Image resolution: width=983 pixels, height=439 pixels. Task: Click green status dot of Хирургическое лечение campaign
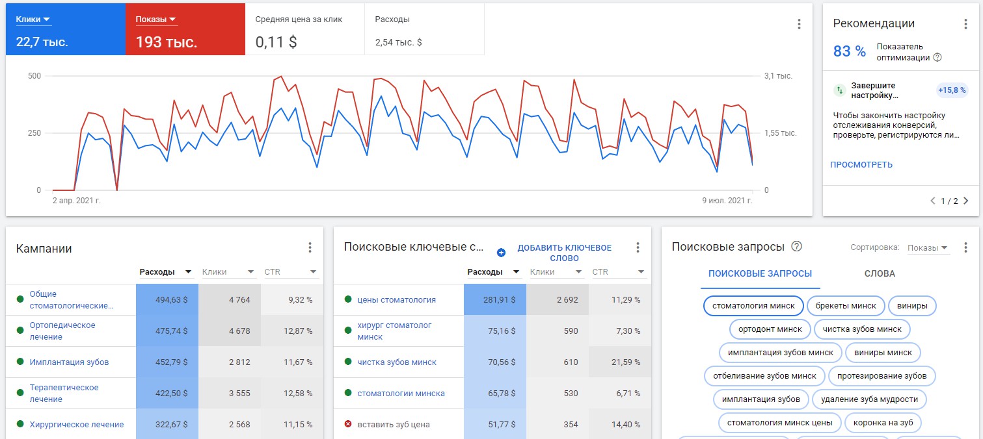pos(20,424)
